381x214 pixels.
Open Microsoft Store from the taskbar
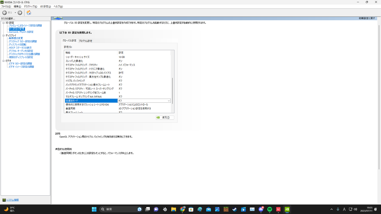[191, 209]
